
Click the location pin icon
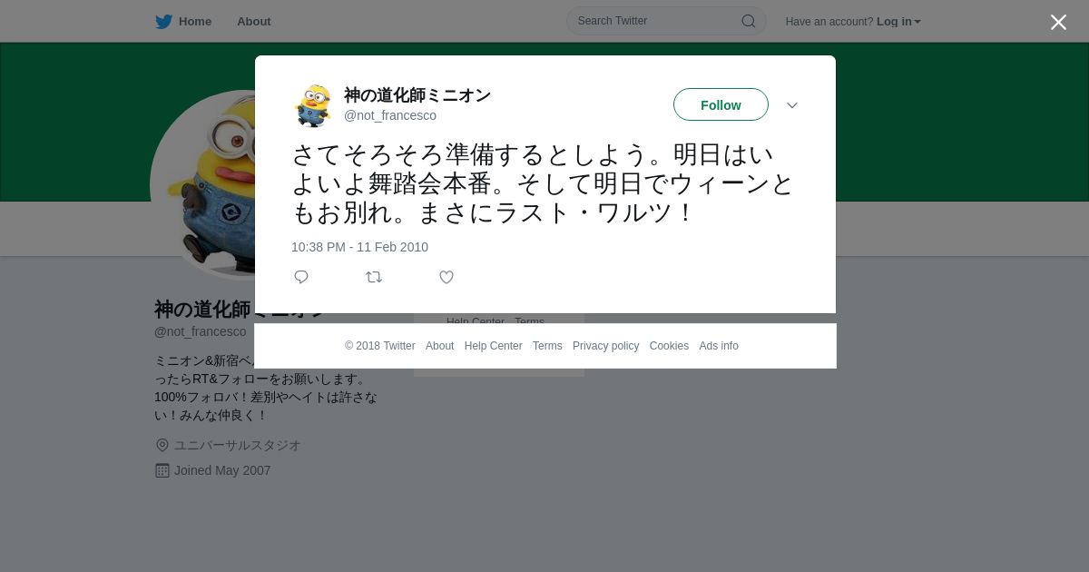[162, 445]
